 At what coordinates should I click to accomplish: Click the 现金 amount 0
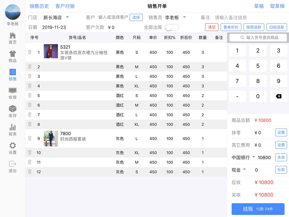(x=256, y=170)
